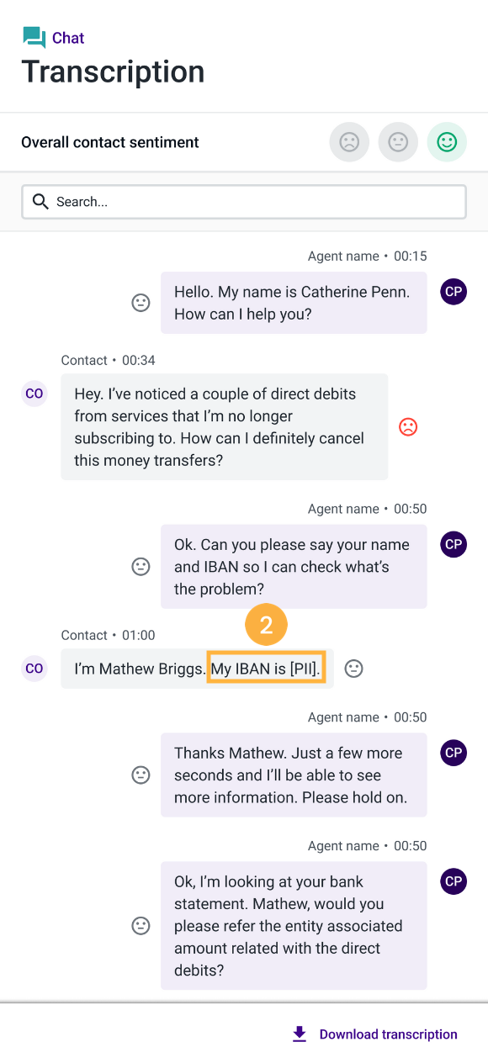Click the Chat bubbles icon in header

(34, 38)
